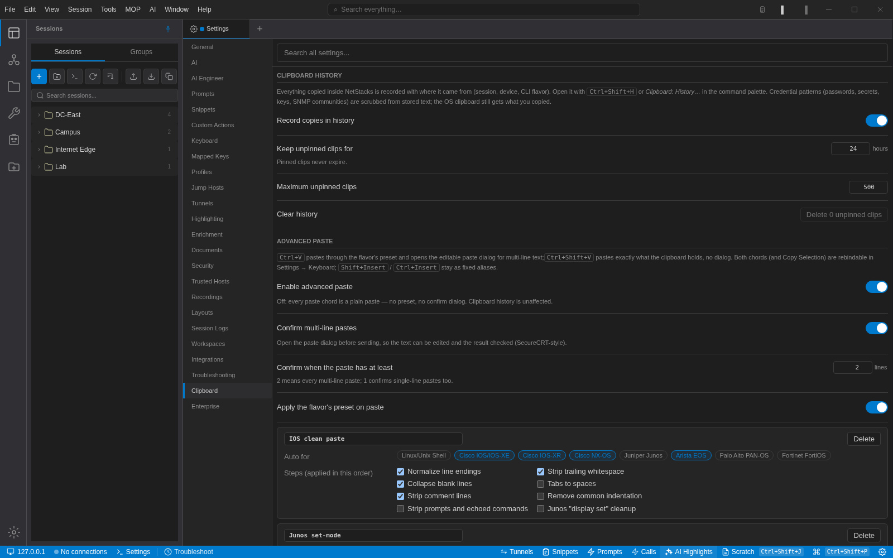Delete the IOS clean paste preset

tap(863, 439)
